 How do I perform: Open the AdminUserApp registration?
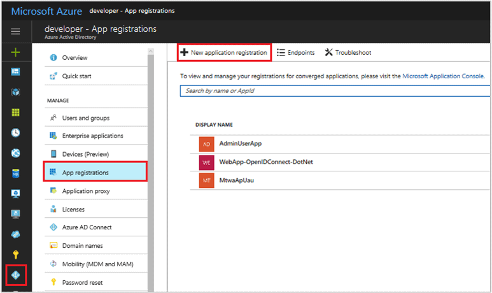tap(240, 144)
